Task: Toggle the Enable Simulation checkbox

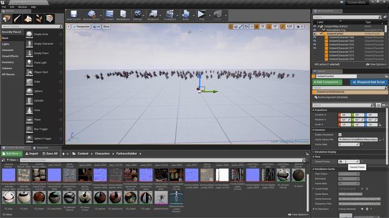Action: click(x=340, y=134)
